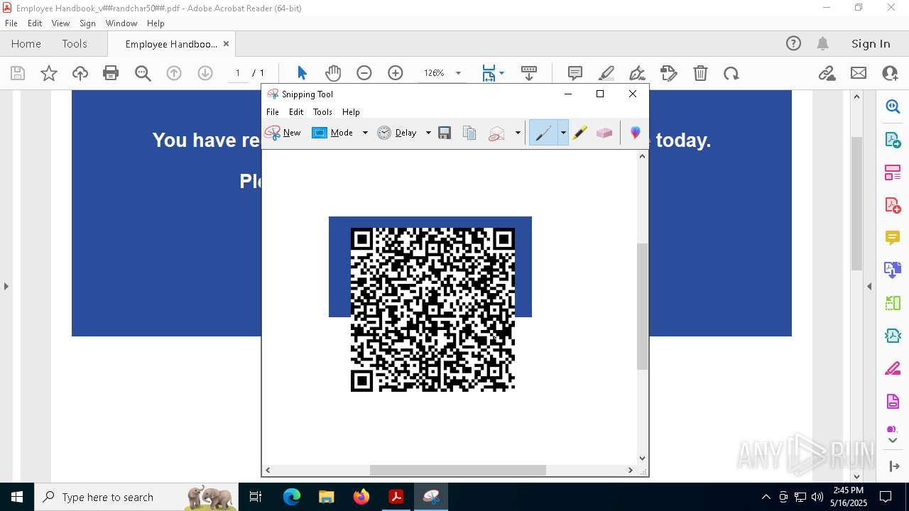909x511 pixels.
Task: Choose the Selection arrow tool in Acrobat
Action: [x=302, y=73]
